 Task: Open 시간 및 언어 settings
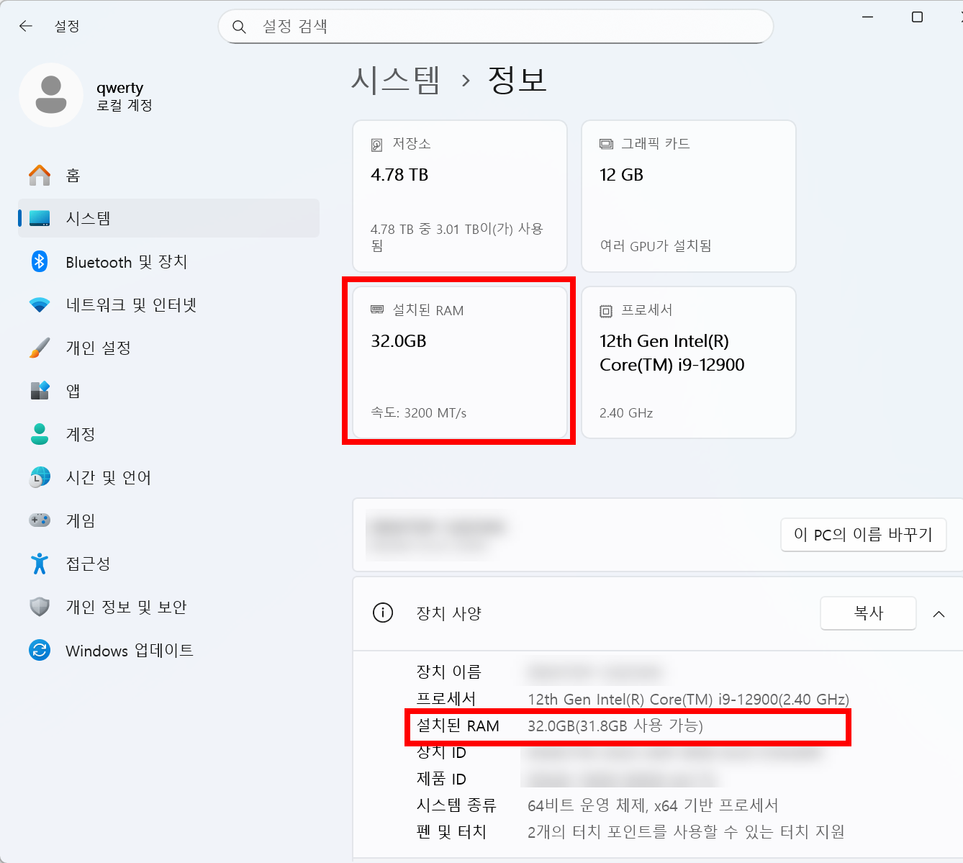[168, 477]
